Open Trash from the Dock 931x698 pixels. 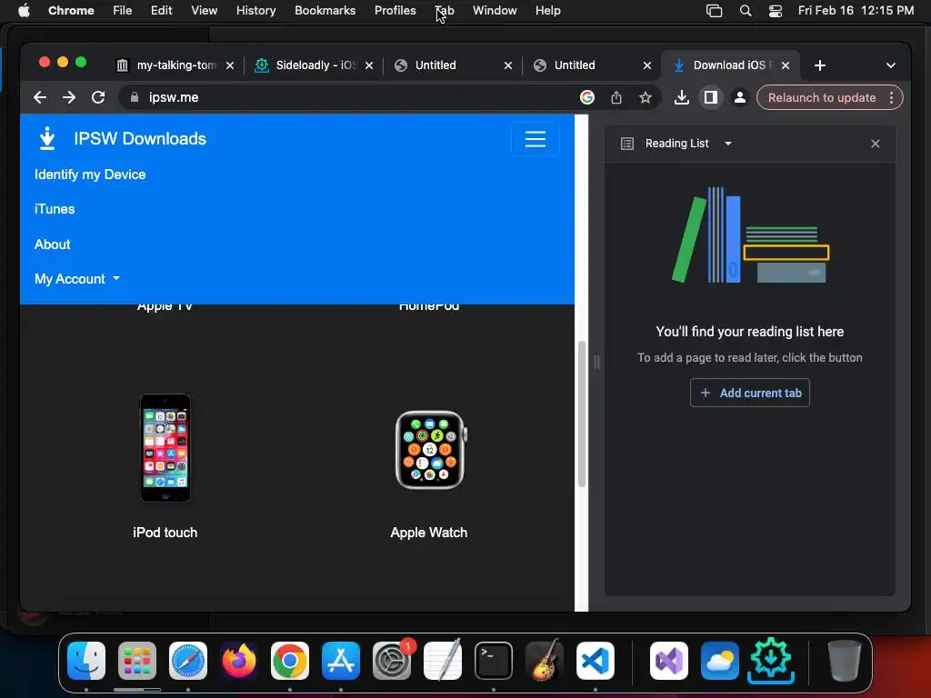[x=844, y=661]
